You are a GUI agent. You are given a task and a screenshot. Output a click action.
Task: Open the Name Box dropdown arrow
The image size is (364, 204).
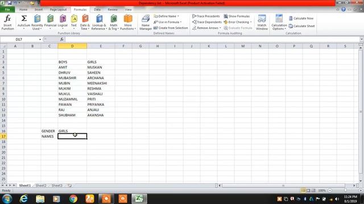click(x=40, y=40)
